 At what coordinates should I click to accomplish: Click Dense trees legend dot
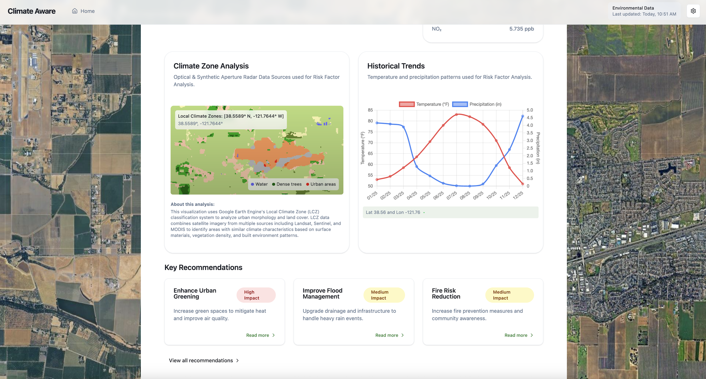pos(273,184)
